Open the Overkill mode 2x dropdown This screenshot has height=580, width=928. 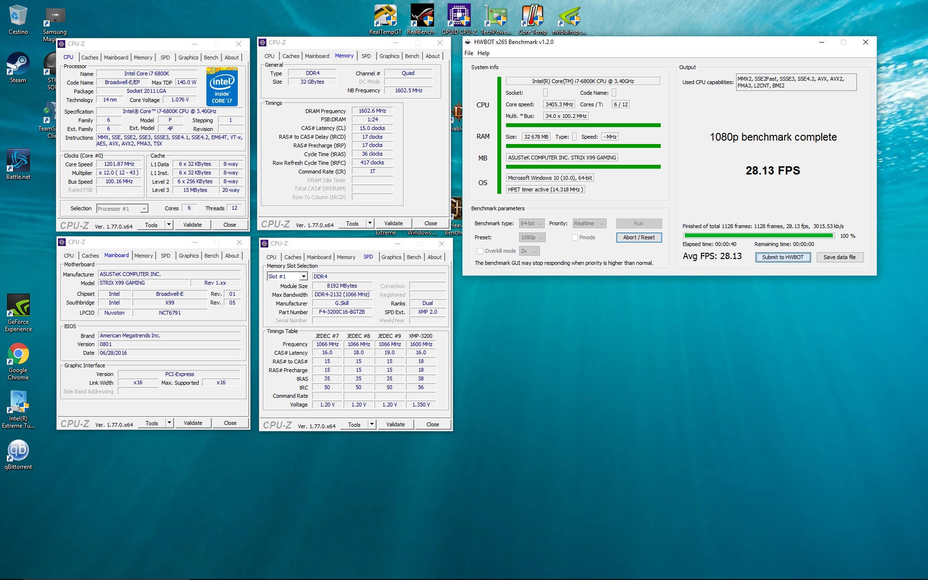pyautogui.click(x=529, y=251)
